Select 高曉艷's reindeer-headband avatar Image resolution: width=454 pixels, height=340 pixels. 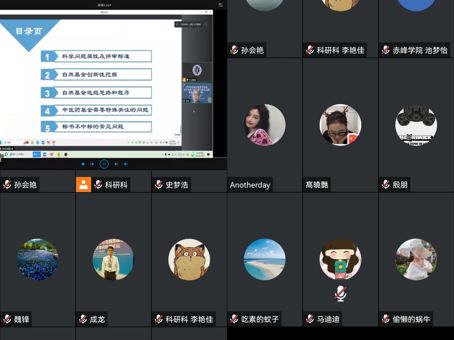tap(340, 125)
